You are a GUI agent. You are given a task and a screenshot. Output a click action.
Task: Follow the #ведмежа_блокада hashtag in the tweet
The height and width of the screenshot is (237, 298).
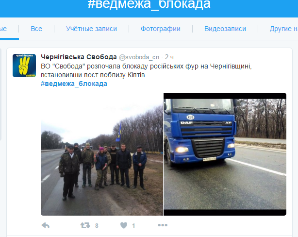point(74,84)
